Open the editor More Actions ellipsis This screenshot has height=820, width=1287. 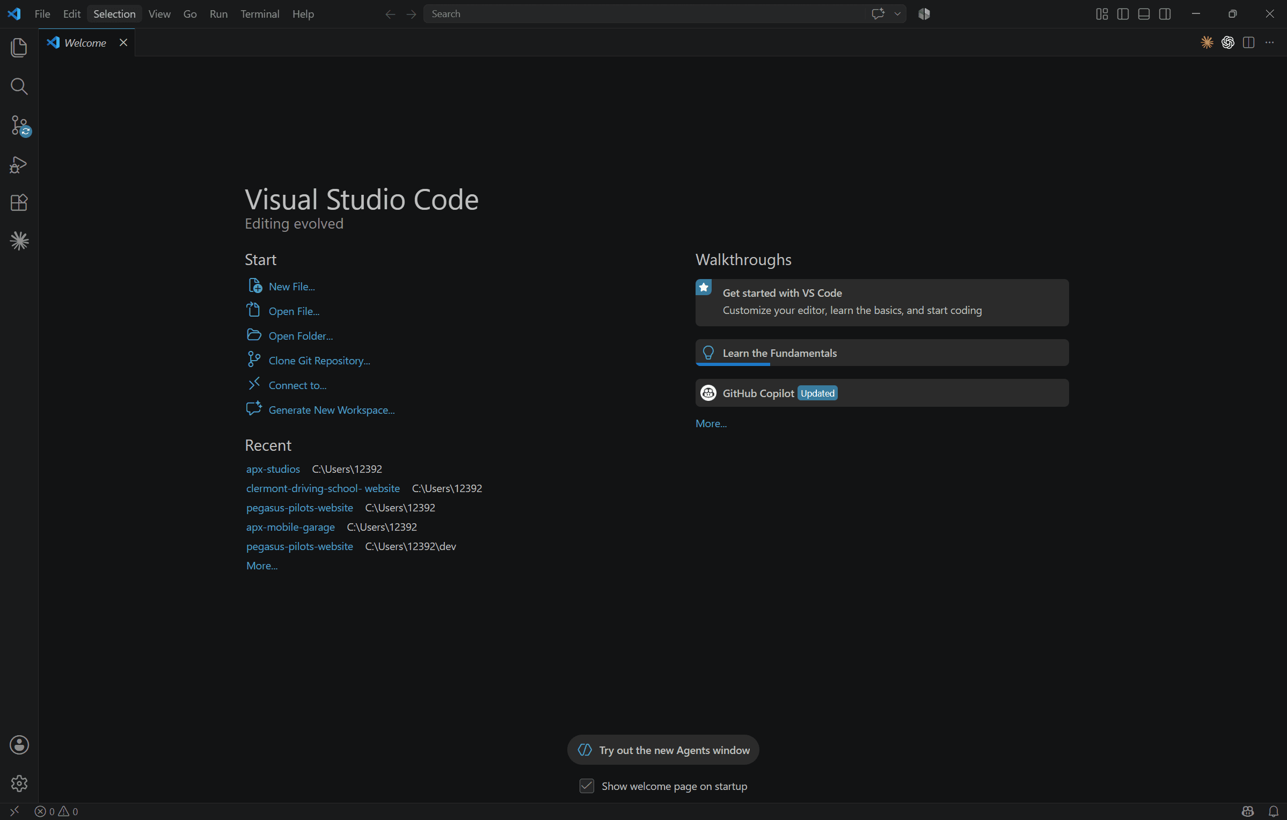(x=1269, y=42)
